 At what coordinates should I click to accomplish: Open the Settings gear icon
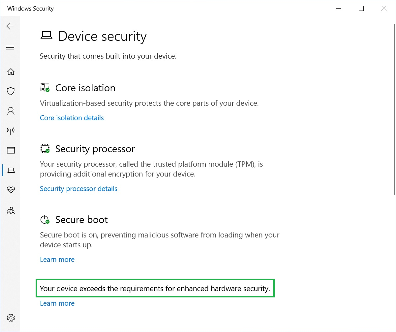point(11,318)
